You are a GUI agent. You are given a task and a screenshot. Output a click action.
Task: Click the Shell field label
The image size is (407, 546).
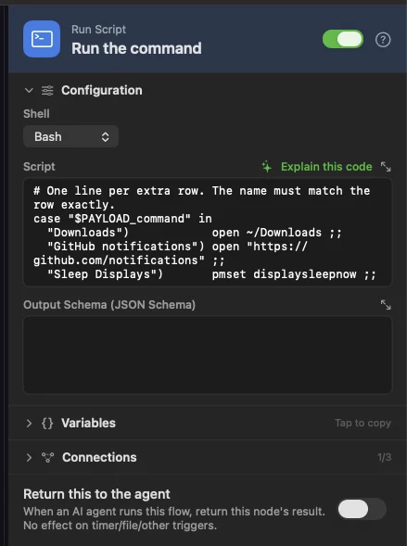point(36,114)
